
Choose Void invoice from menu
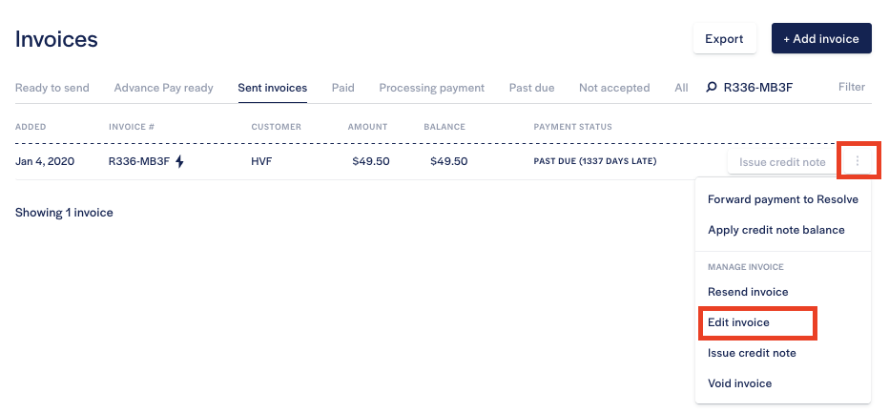pyautogui.click(x=740, y=383)
